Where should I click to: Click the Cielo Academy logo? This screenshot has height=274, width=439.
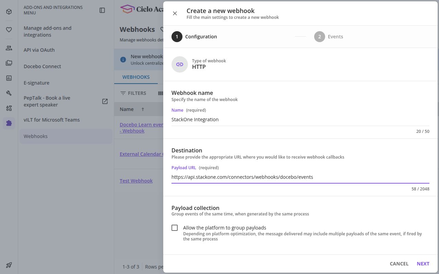tap(142, 9)
